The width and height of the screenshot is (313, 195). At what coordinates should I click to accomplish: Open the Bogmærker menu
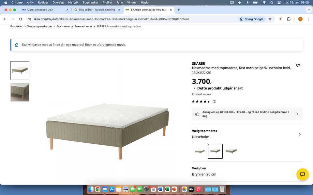(90, 3)
